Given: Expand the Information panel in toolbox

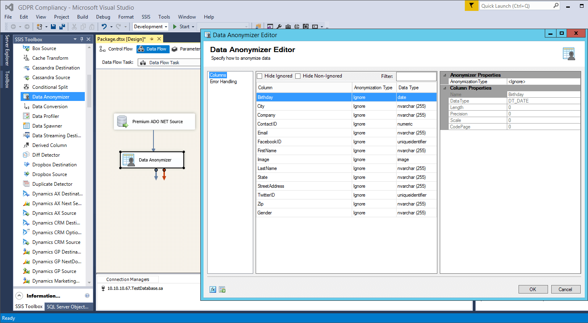Looking at the screenshot, I should pyautogui.click(x=19, y=296).
